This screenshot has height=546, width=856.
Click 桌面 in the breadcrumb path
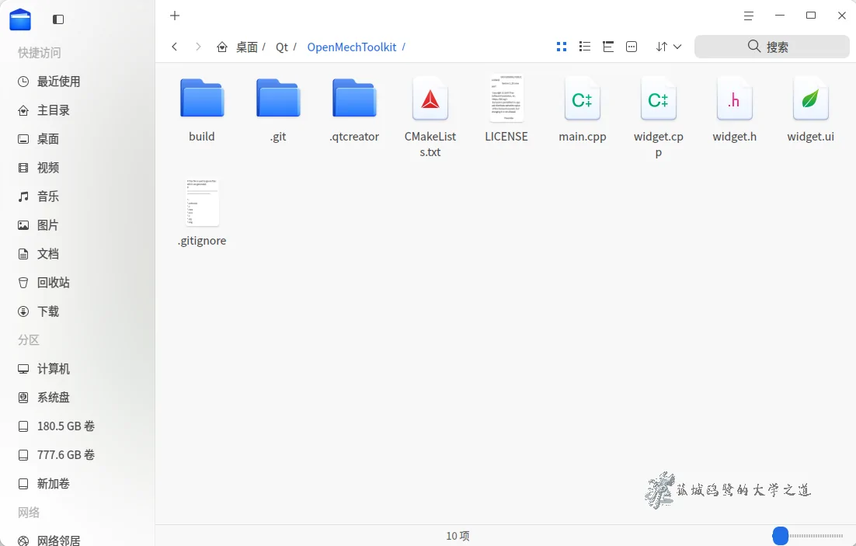(x=246, y=47)
